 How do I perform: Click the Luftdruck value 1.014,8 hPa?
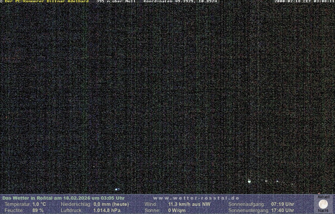coord(107,210)
